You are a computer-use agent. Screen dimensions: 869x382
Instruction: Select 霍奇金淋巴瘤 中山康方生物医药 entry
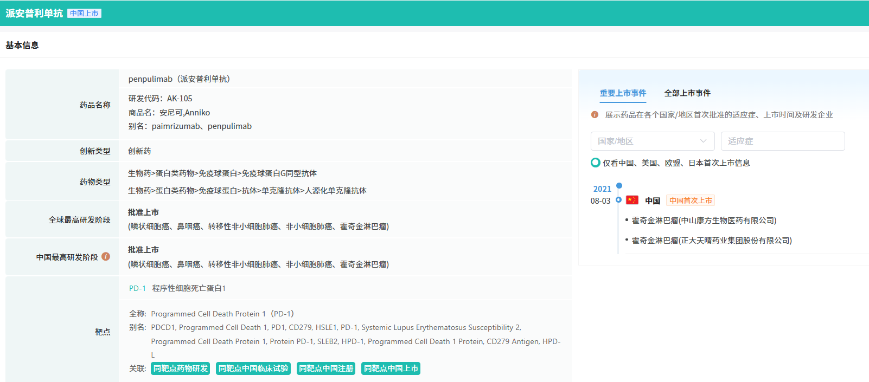click(x=704, y=221)
